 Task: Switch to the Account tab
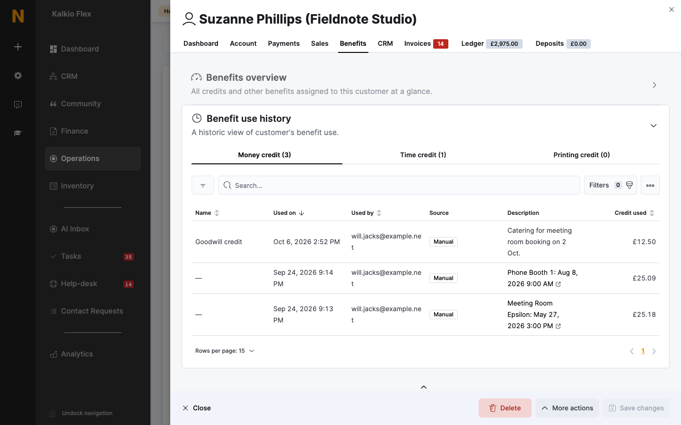(x=243, y=43)
